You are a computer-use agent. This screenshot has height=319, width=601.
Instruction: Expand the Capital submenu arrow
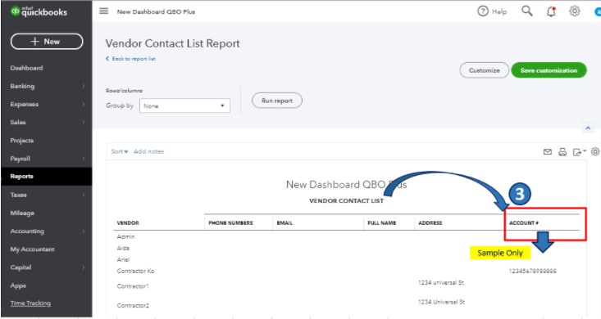[83, 267]
